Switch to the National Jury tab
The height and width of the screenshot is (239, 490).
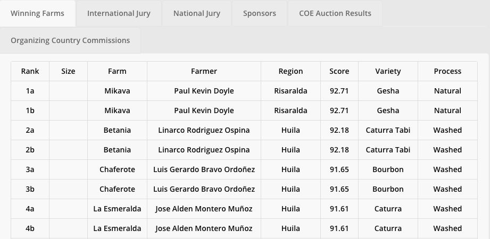tap(196, 13)
